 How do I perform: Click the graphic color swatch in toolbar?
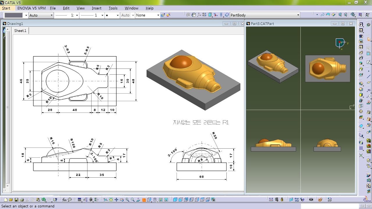(14, 15)
